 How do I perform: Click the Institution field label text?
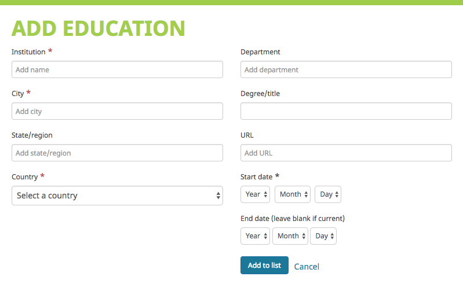pyautogui.click(x=28, y=52)
